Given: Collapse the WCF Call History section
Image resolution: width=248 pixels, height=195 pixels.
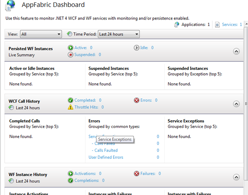Looking at the screenshot, I should pyautogui.click(x=236, y=104).
